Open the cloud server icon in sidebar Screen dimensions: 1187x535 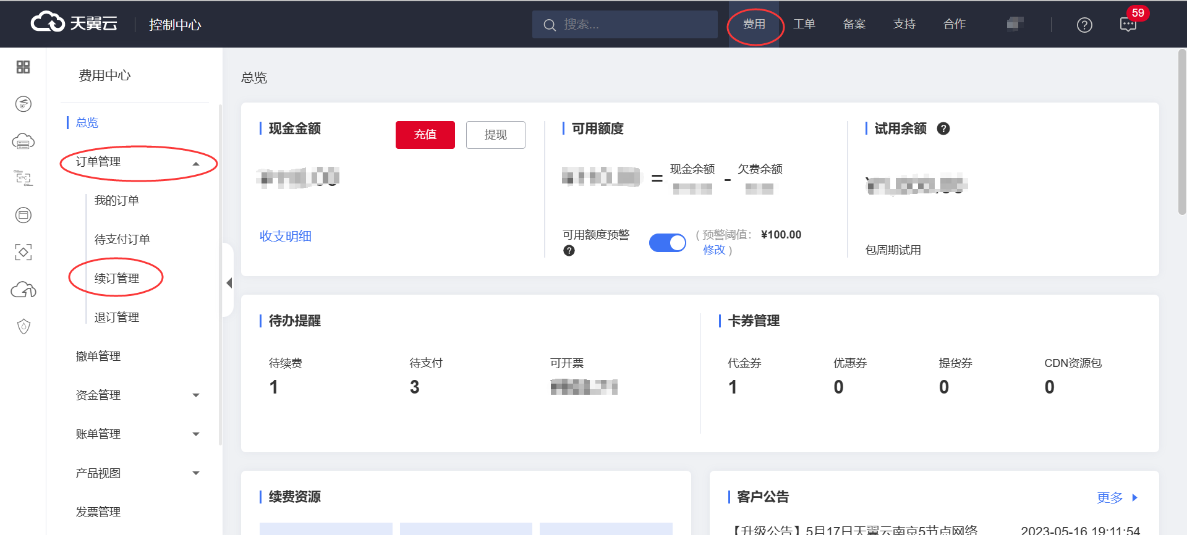pyautogui.click(x=23, y=141)
